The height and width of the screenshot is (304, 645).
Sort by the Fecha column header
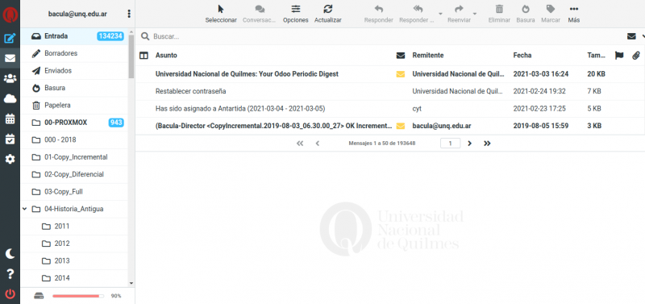pos(522,56)
